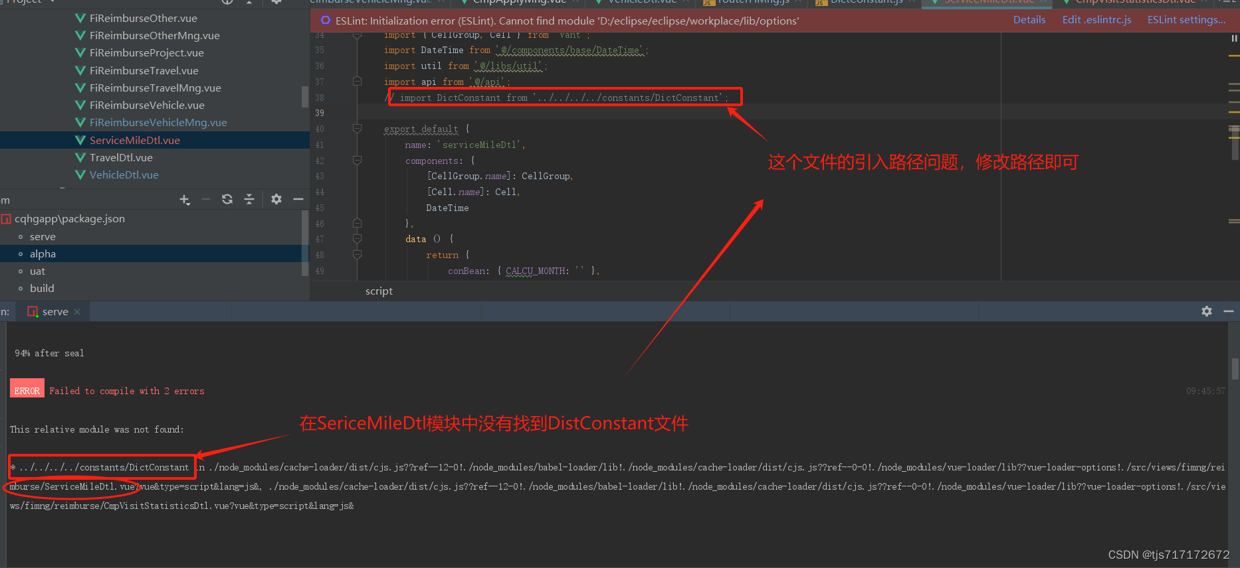Open ESLint error Details link
Screen dimensions: 1240x568
click(x=1029, y=20)
